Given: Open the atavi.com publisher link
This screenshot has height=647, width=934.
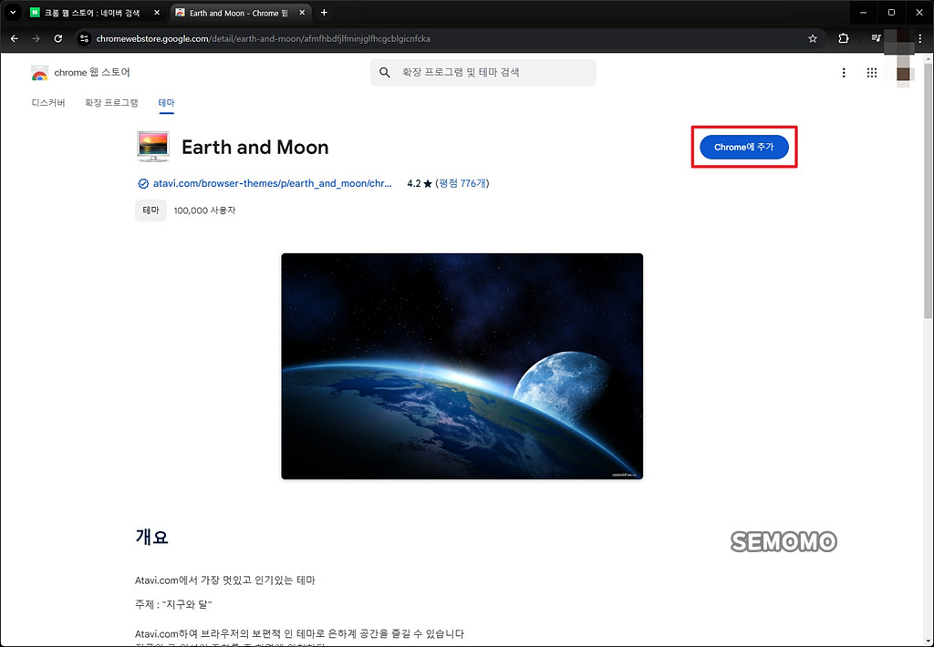Looking at the screenshot, I should point(273,183).
